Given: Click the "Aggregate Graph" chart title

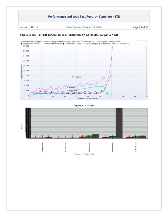Looking at the screenshot, I should [84, 105].
